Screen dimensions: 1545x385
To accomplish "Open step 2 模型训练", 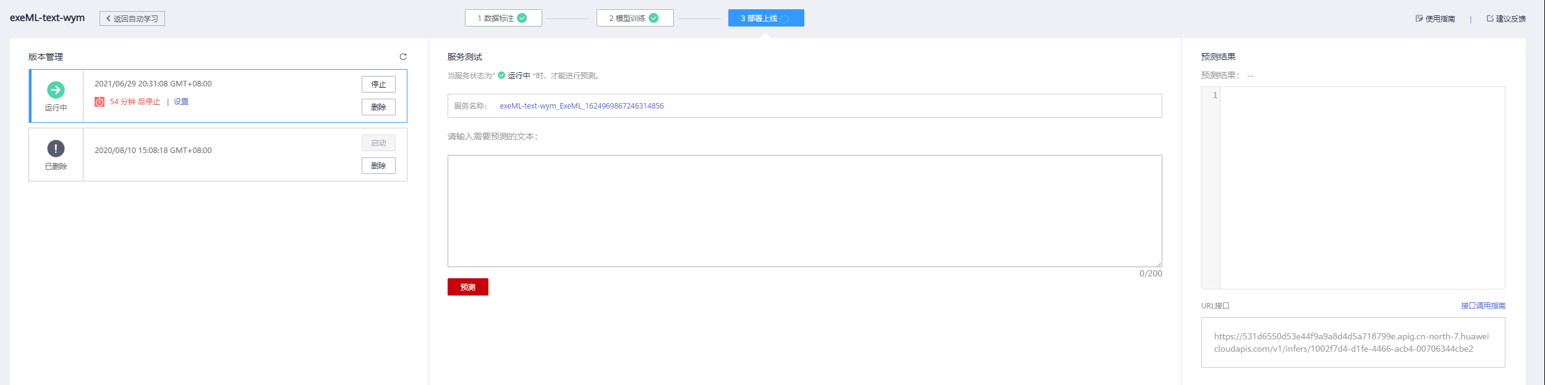I will click(x=635, y=18).
